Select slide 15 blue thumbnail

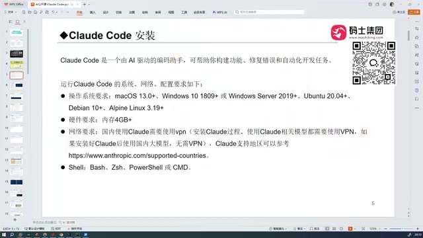[x=17, y=182]
